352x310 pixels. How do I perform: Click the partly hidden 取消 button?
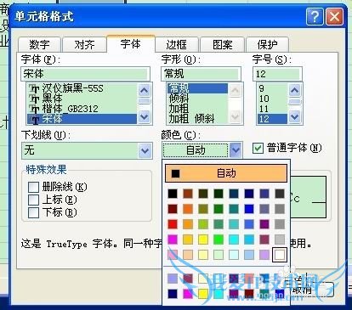pos(312,290)
